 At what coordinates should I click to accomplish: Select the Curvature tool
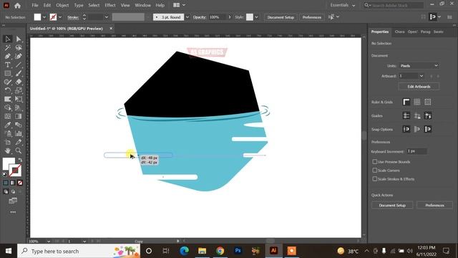19,56
